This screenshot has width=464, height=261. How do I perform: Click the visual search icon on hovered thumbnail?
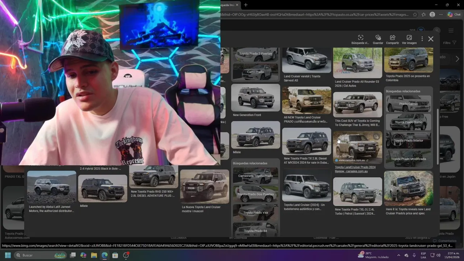click(376, 137)
